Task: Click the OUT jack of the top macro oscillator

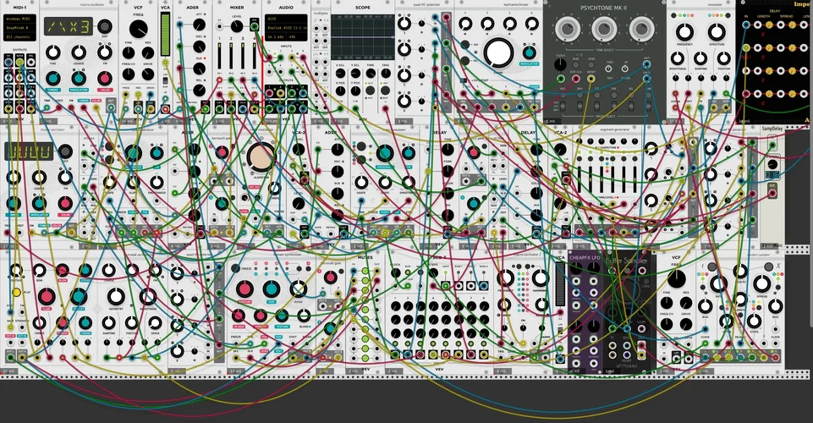Action: click(x=112, y=107)
